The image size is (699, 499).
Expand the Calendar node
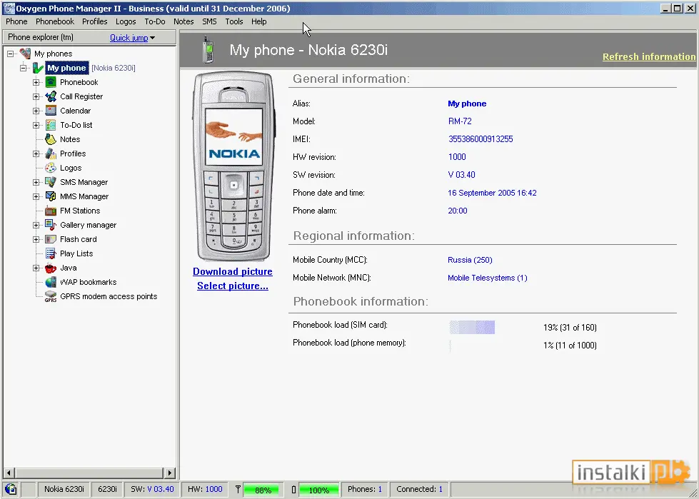click(x=36, y=111)
